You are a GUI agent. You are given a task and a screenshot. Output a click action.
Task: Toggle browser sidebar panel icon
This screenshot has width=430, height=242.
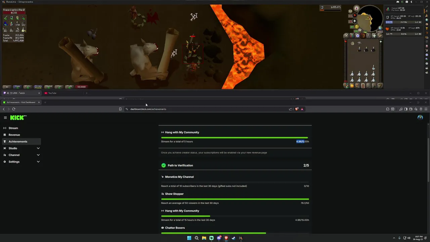[x=406, y=109]
